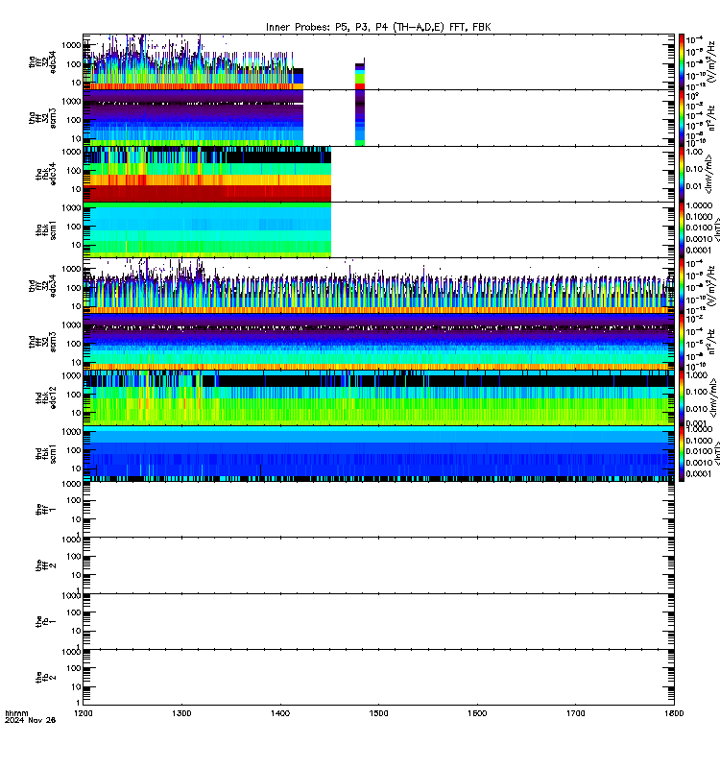720x768 pixels.
Task: Click the '(V/m)²/Hz' unit label of tha color bar
Action: click(712, 61)
